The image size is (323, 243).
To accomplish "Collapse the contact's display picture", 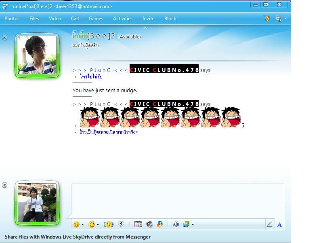I will point(4,37).
